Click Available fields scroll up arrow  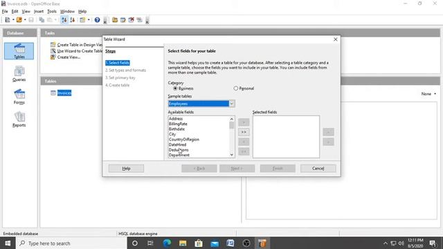(x=232, y=119)
